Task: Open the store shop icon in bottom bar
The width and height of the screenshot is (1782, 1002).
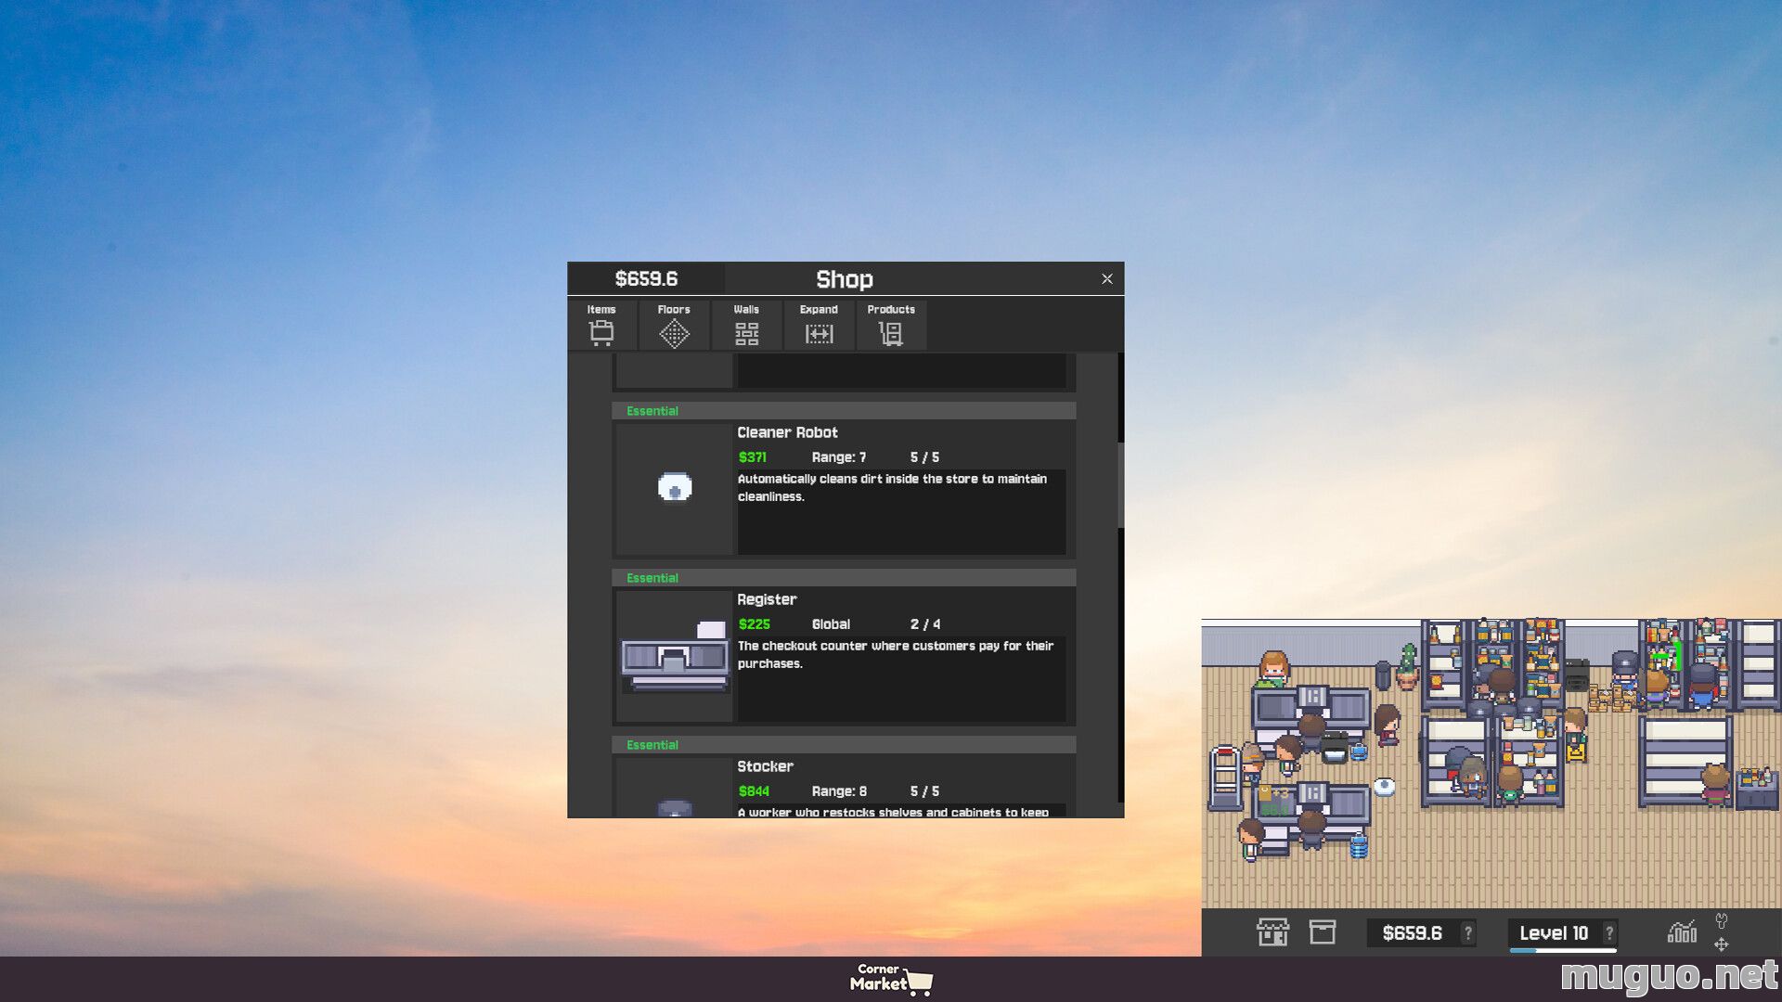Action: pyautogui.click(x=1272, y=931)
